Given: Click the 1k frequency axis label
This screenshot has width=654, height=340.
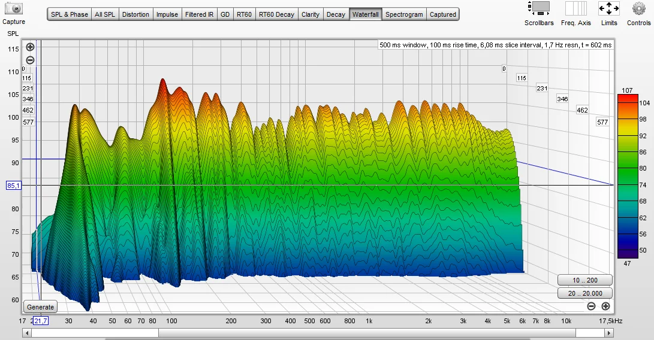Looking at the screenshot, I should pyautogui.click(x=369, y=321).
